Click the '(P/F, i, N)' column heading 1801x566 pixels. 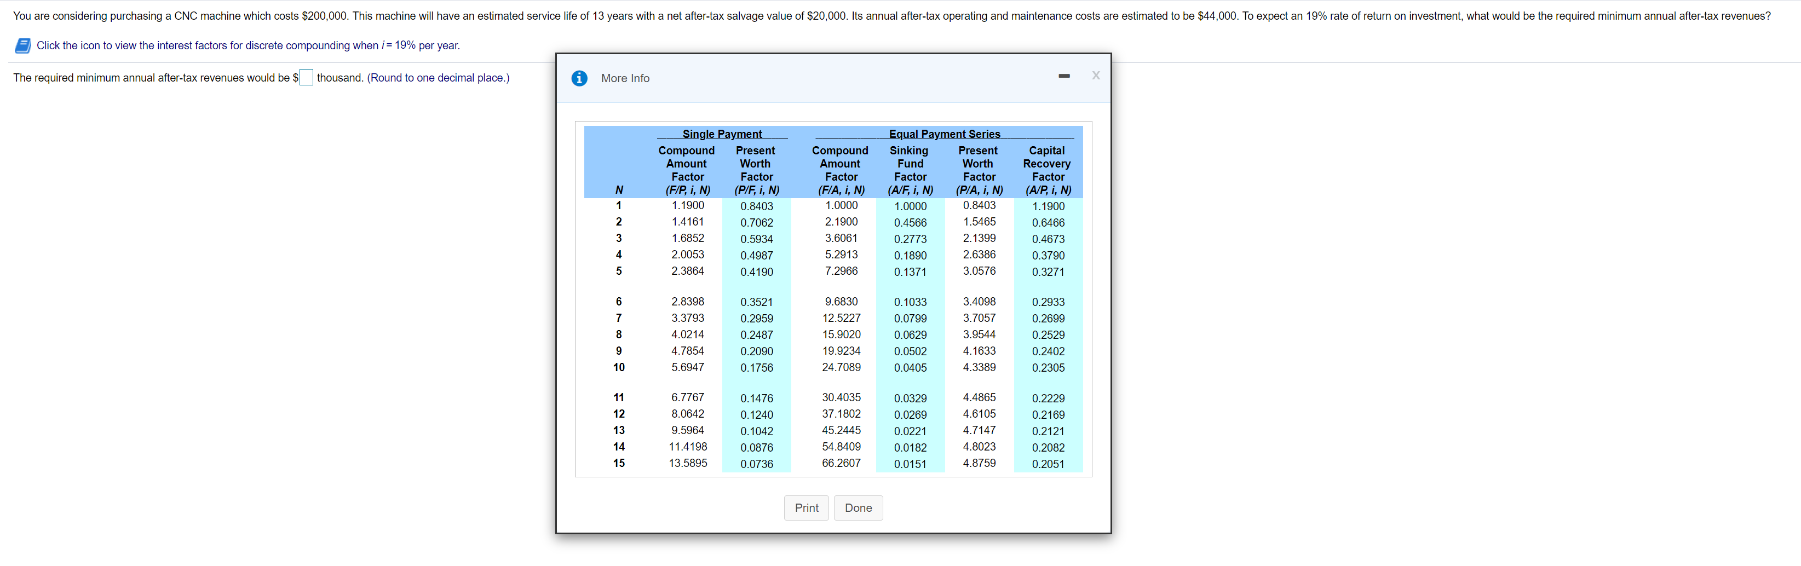coord(756,190)
